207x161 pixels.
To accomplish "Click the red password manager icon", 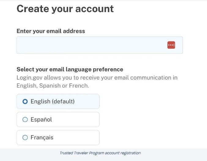I will tap(171, 45).
